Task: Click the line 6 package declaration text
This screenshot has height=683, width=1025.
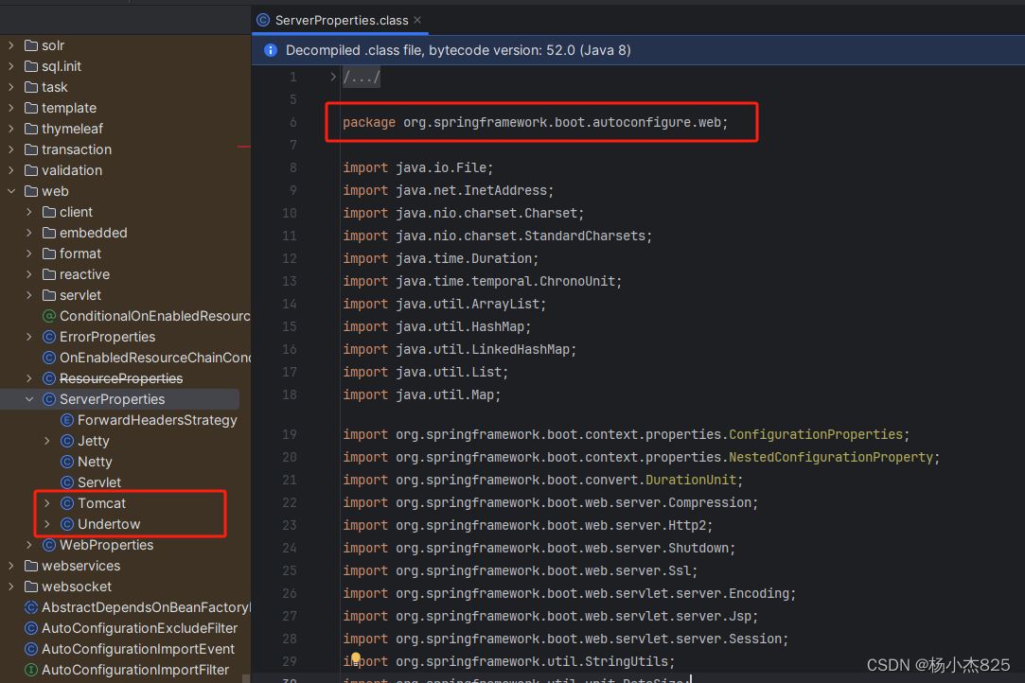Action: coord(535,123)
